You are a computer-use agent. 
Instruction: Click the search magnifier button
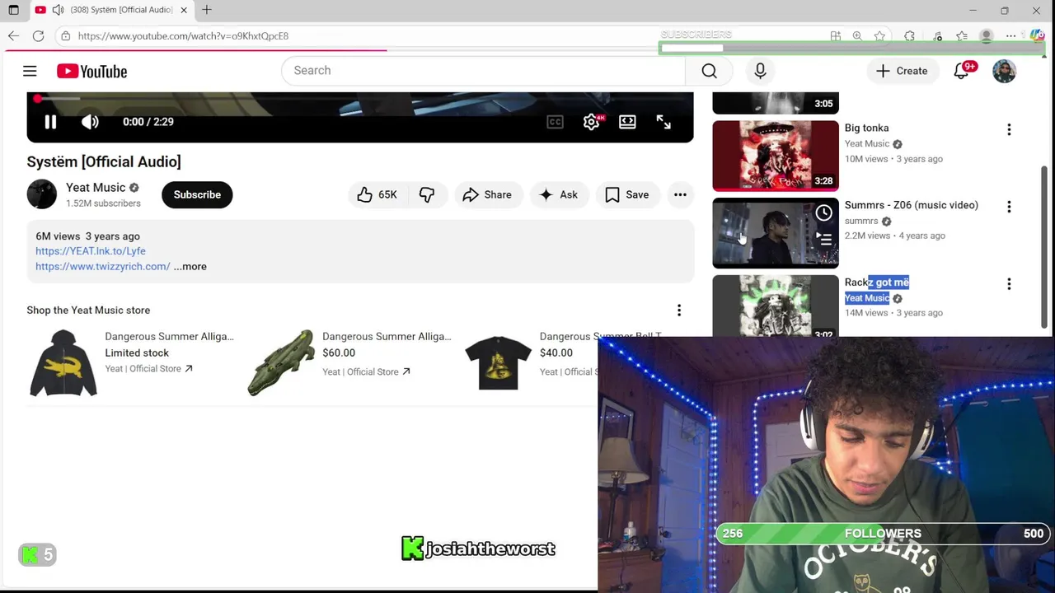tap(709, 71)
